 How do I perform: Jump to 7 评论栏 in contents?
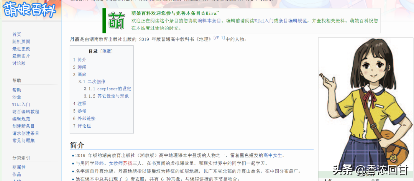82,126
